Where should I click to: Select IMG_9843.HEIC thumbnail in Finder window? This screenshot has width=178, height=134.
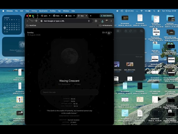(130, 64)
